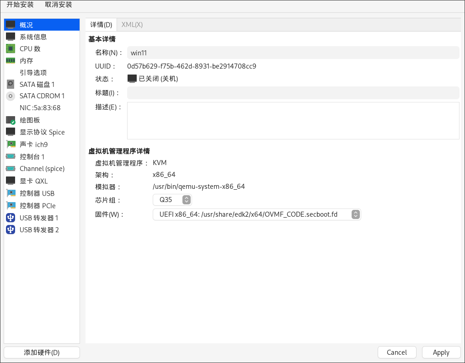
Task: Click the QXL video card icon
Action: (11, 181)
